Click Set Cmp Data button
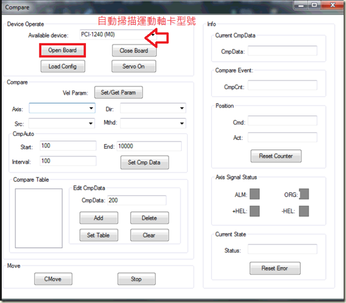 coord(145,162)
